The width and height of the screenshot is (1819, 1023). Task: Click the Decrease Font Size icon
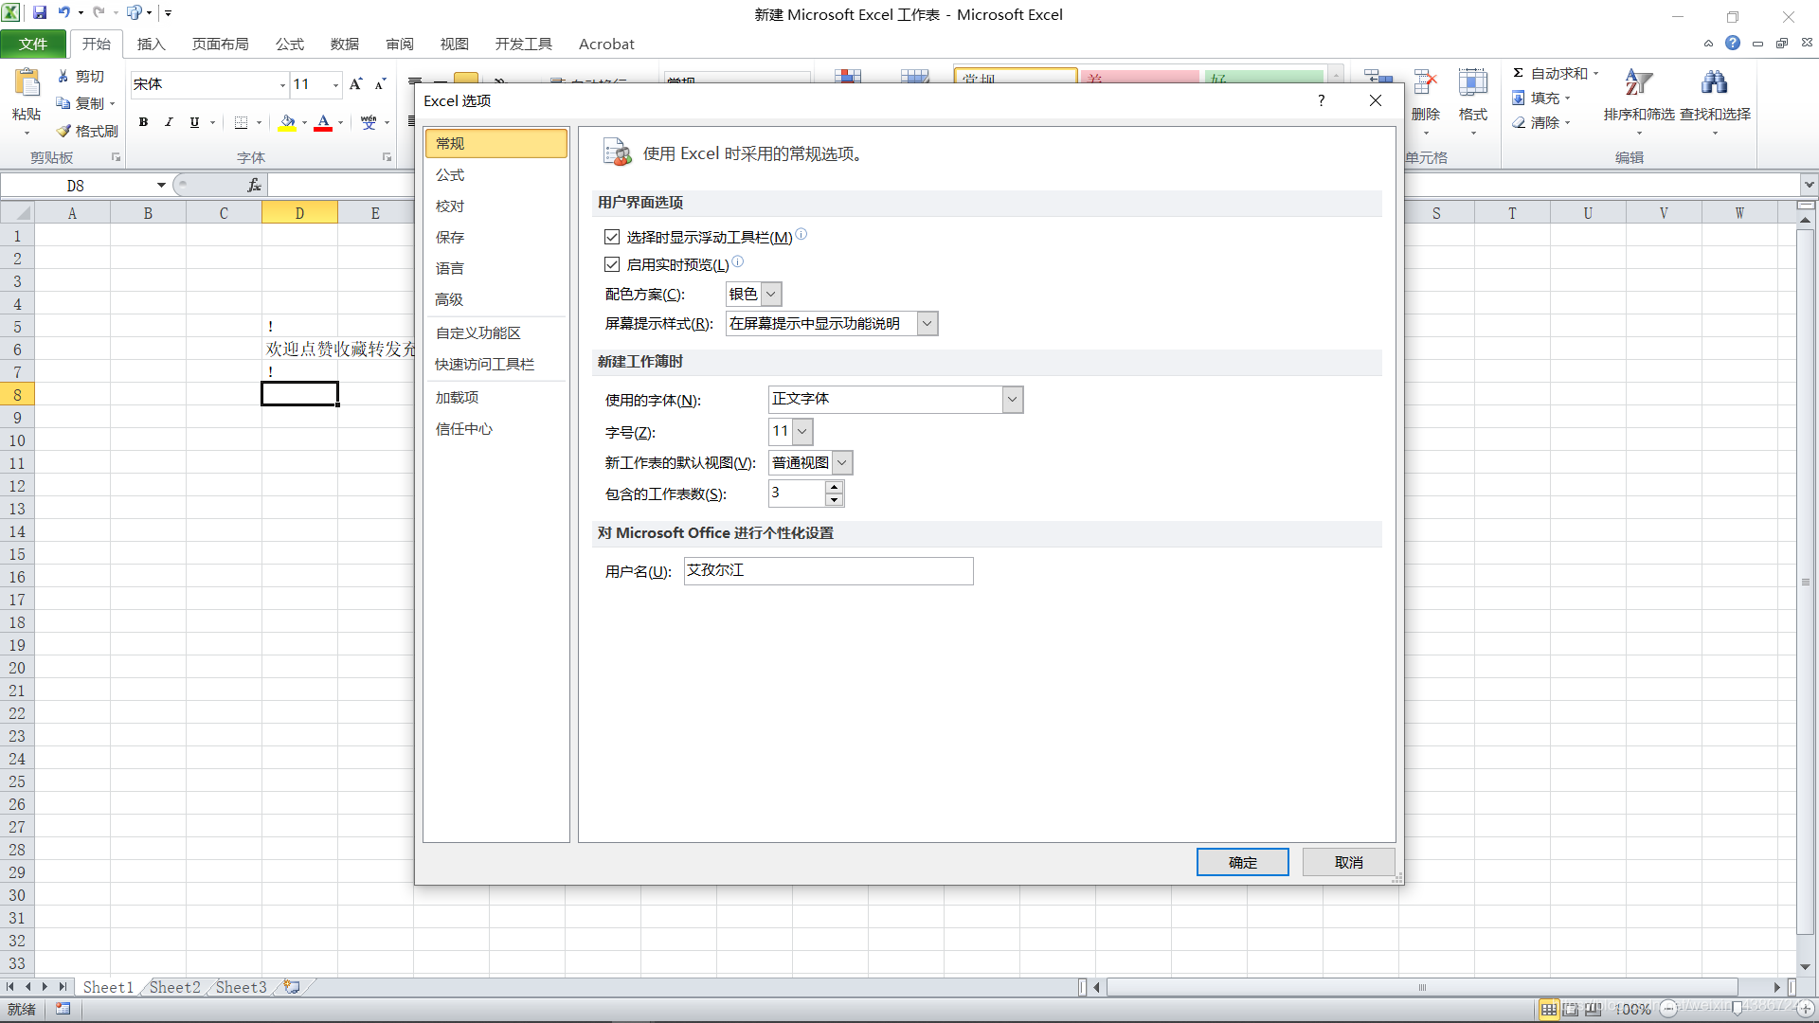point(380,84)
